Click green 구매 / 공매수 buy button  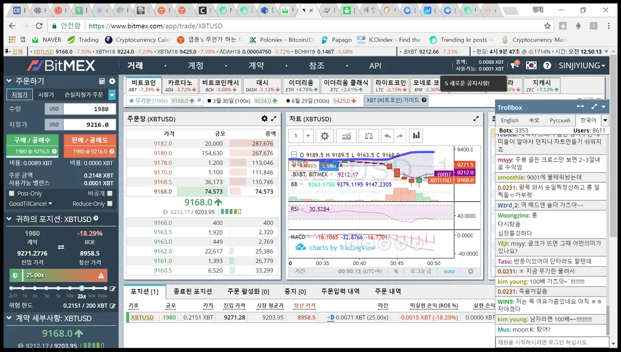pos(33,145)
